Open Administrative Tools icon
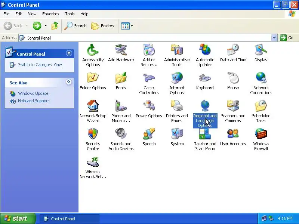Viewport: 299px width, 224px height. 177,50
